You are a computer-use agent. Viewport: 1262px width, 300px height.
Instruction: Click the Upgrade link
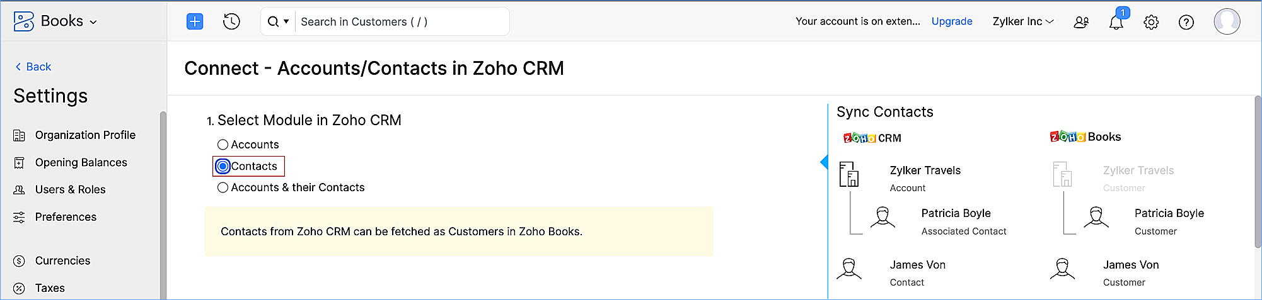tap(952, 21)
